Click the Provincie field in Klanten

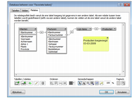[25, 49]
